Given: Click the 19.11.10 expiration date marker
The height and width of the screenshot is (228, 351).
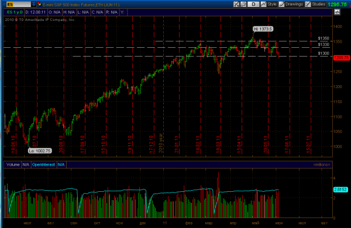Looking at the screenshot, I should click(130, 144).
